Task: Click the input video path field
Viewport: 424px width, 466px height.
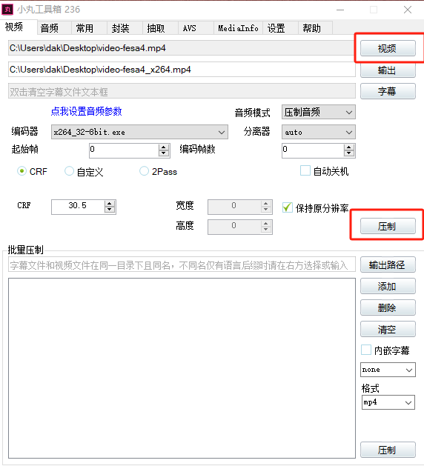Action: [x=182, y=48]
